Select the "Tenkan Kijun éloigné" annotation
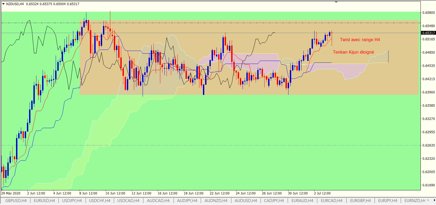This screenshot has width=436, height=205. tap(353, 52)
